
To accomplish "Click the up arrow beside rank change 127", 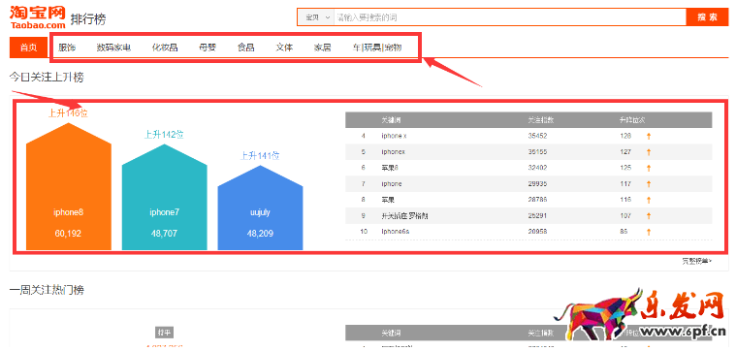I will [x=649, y=152].
